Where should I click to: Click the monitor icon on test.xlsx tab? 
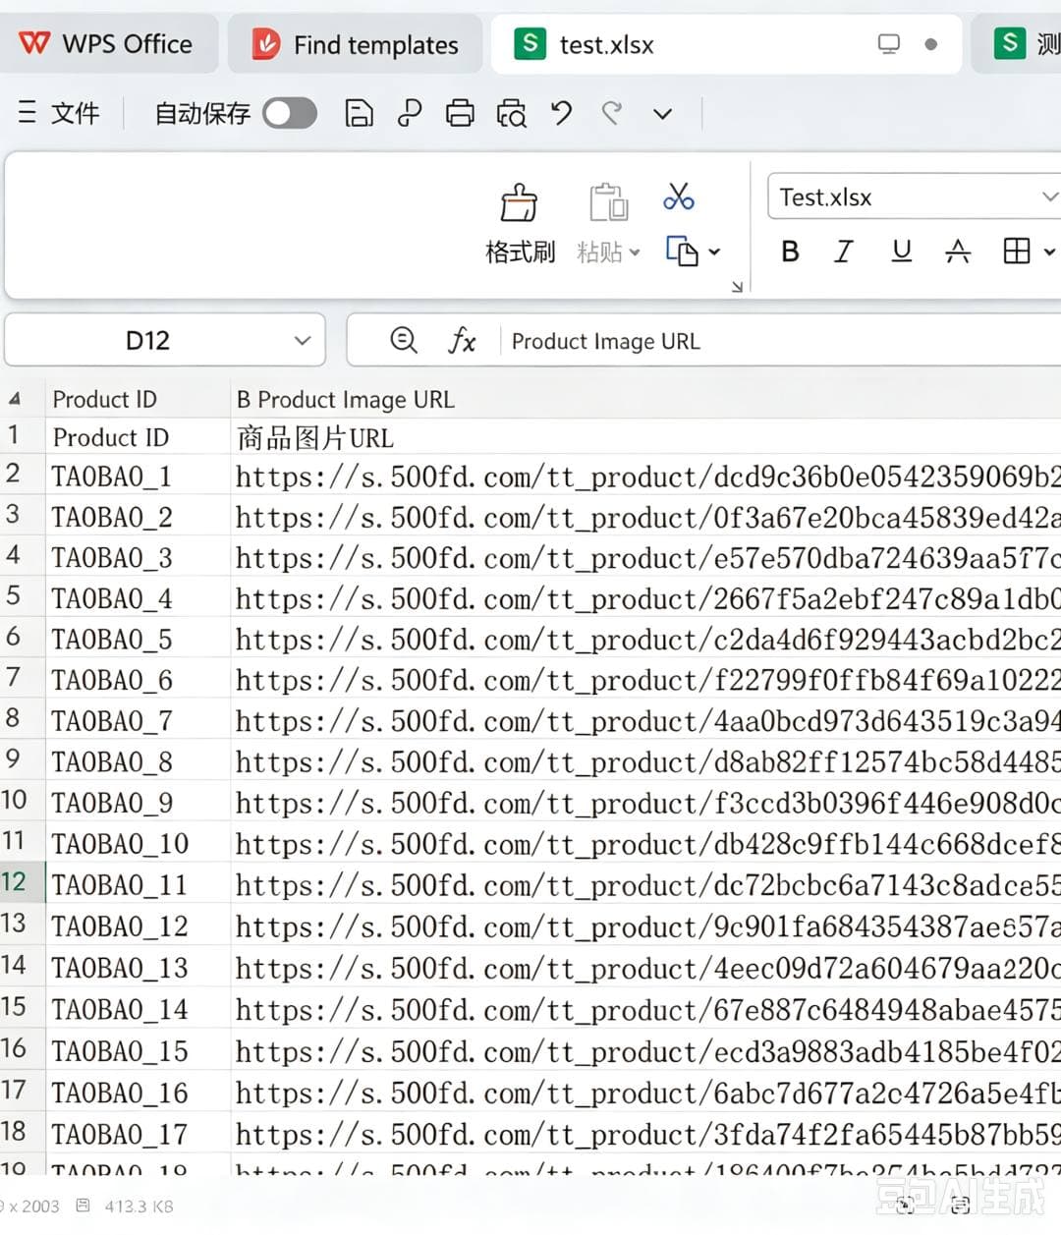tap(889, 44)
